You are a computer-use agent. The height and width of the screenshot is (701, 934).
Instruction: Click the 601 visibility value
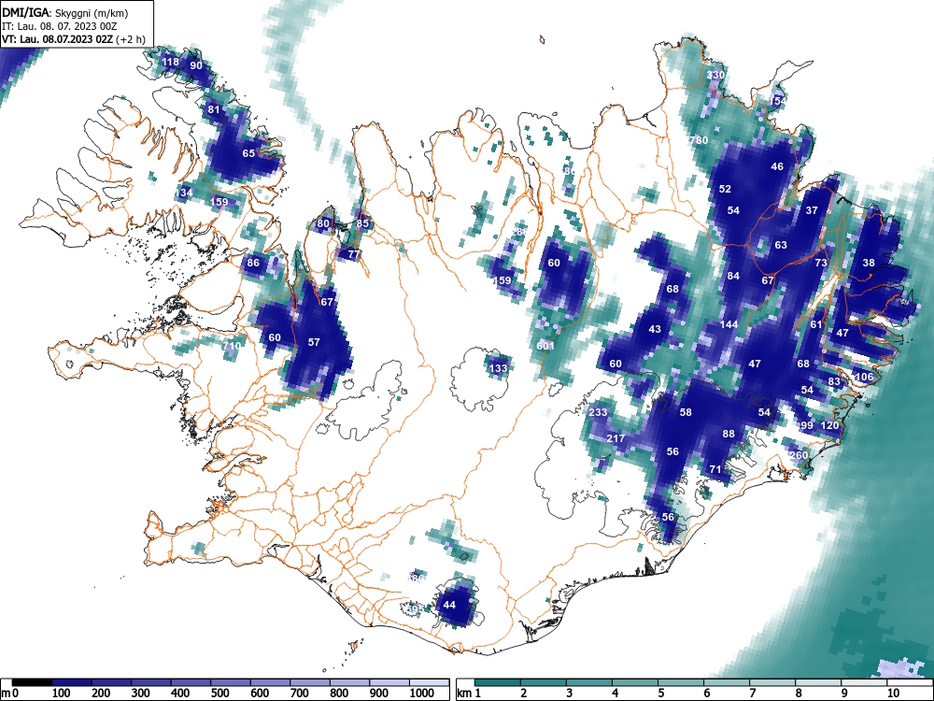[x=545, y=346]
